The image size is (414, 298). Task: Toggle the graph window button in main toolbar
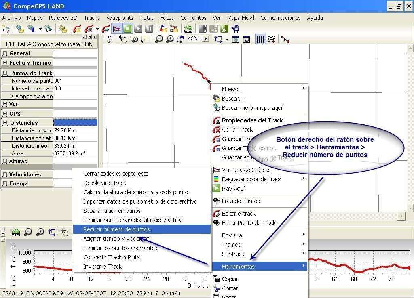(x=116, y=29)
